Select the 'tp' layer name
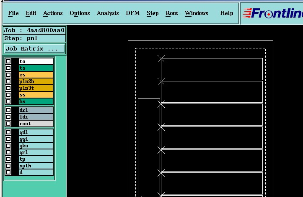The height and width of the screenshot is (197, 303). click(x=36, y=159)
